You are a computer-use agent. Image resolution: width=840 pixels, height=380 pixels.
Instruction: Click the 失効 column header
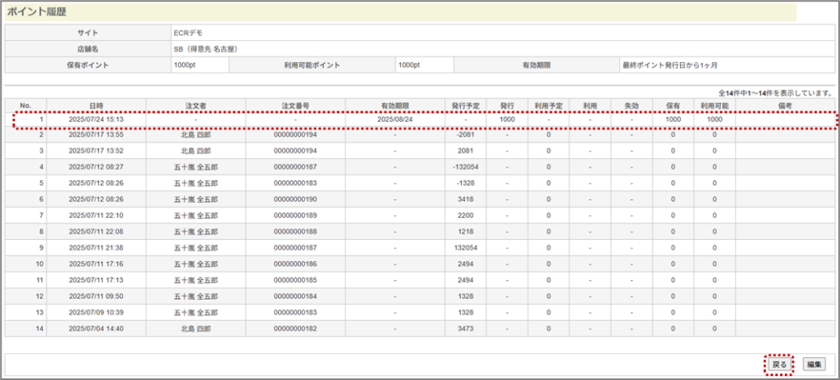click(x=632, y=105)
